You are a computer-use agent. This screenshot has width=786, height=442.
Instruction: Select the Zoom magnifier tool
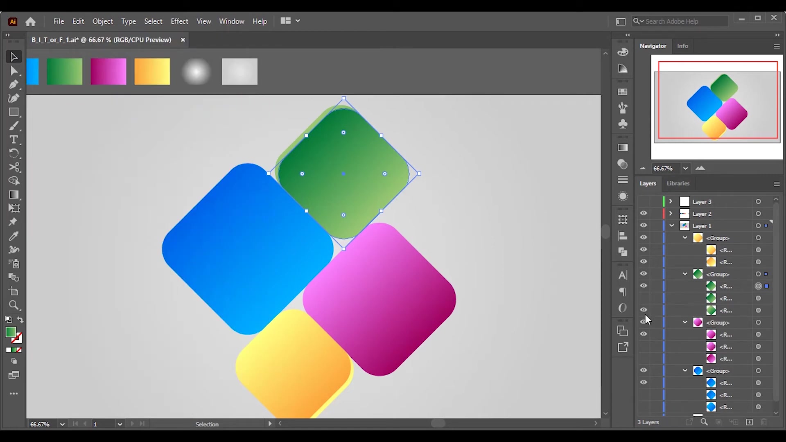point(14,305)
